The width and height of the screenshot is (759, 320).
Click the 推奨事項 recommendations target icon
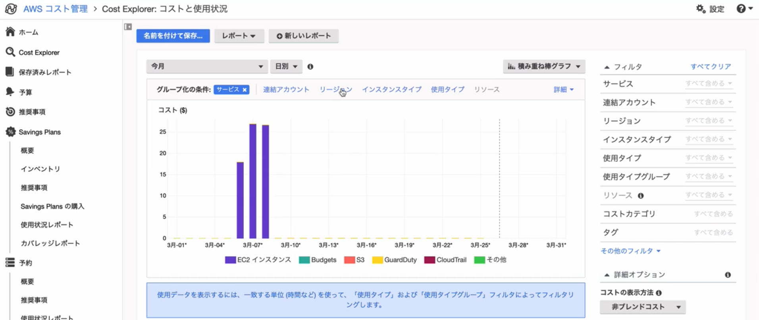click(x=10, y=112)
